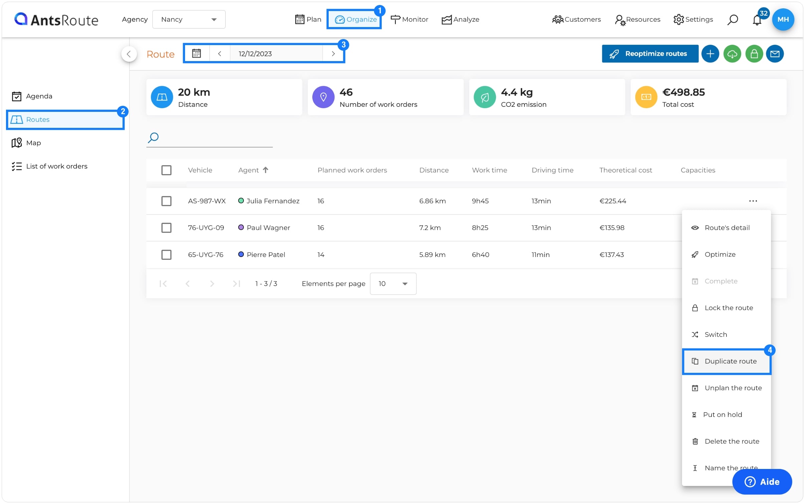Open the Plan tab
Screen dimensions: 805x504
coord(308,19)
